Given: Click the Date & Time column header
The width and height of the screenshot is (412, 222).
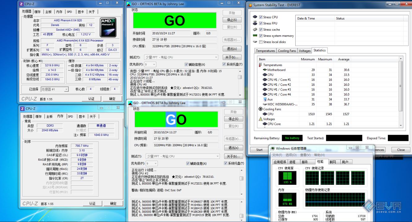Looking at the screenshot, I should pyautogui.click(x=315, y=18).
